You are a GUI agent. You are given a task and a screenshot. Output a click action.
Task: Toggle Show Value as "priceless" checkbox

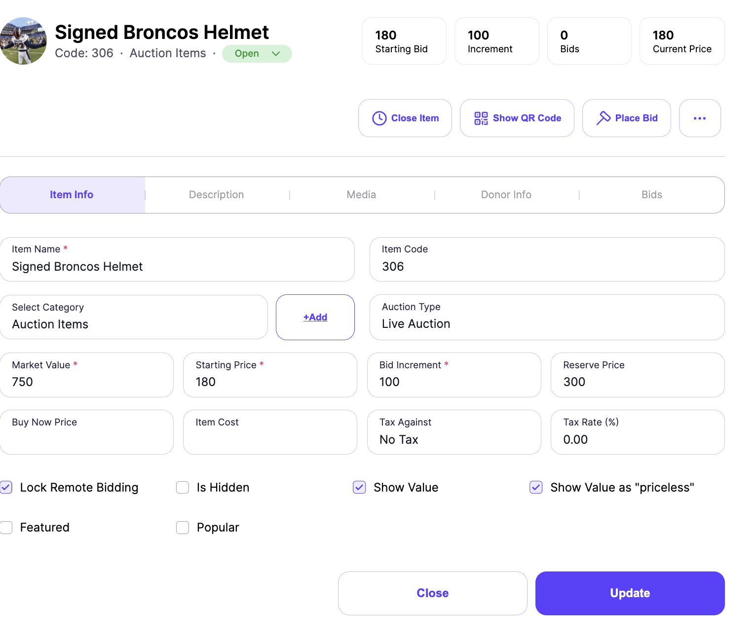(x=536, y=488)
